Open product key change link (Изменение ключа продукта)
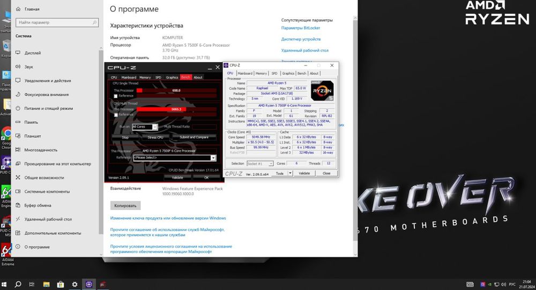This screenshot has width=536, height=290. pyautogui.click(x=168, y=218)
